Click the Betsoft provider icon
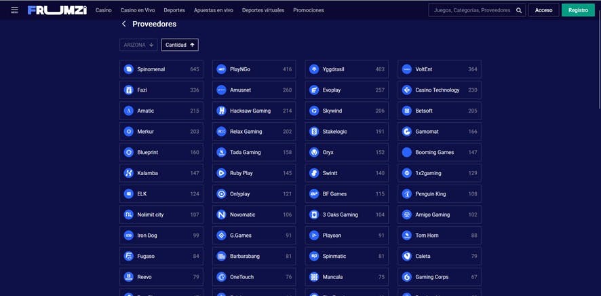Image resolution: width=601 pixels, height=296 pixels. (407, 111)
